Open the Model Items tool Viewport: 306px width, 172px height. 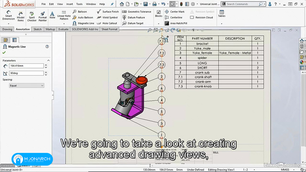point(20,16)
